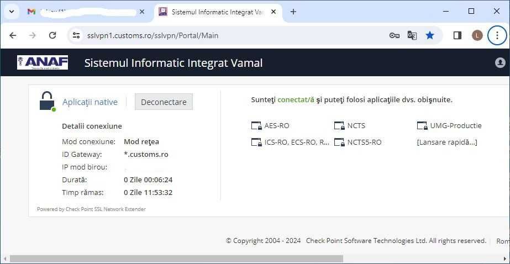The image size is (510, 264).
Task: Launch the UMG-Productie application
Action: [x=456, y=126]
